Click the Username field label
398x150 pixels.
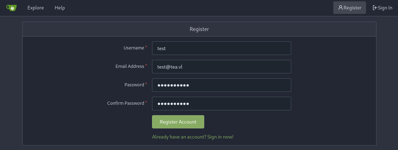(134, 48)
